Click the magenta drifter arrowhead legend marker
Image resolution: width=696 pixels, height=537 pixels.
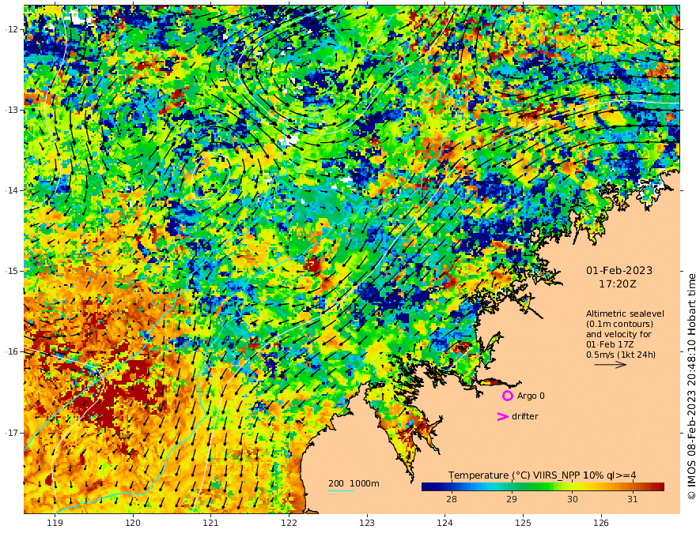[502, 416]
